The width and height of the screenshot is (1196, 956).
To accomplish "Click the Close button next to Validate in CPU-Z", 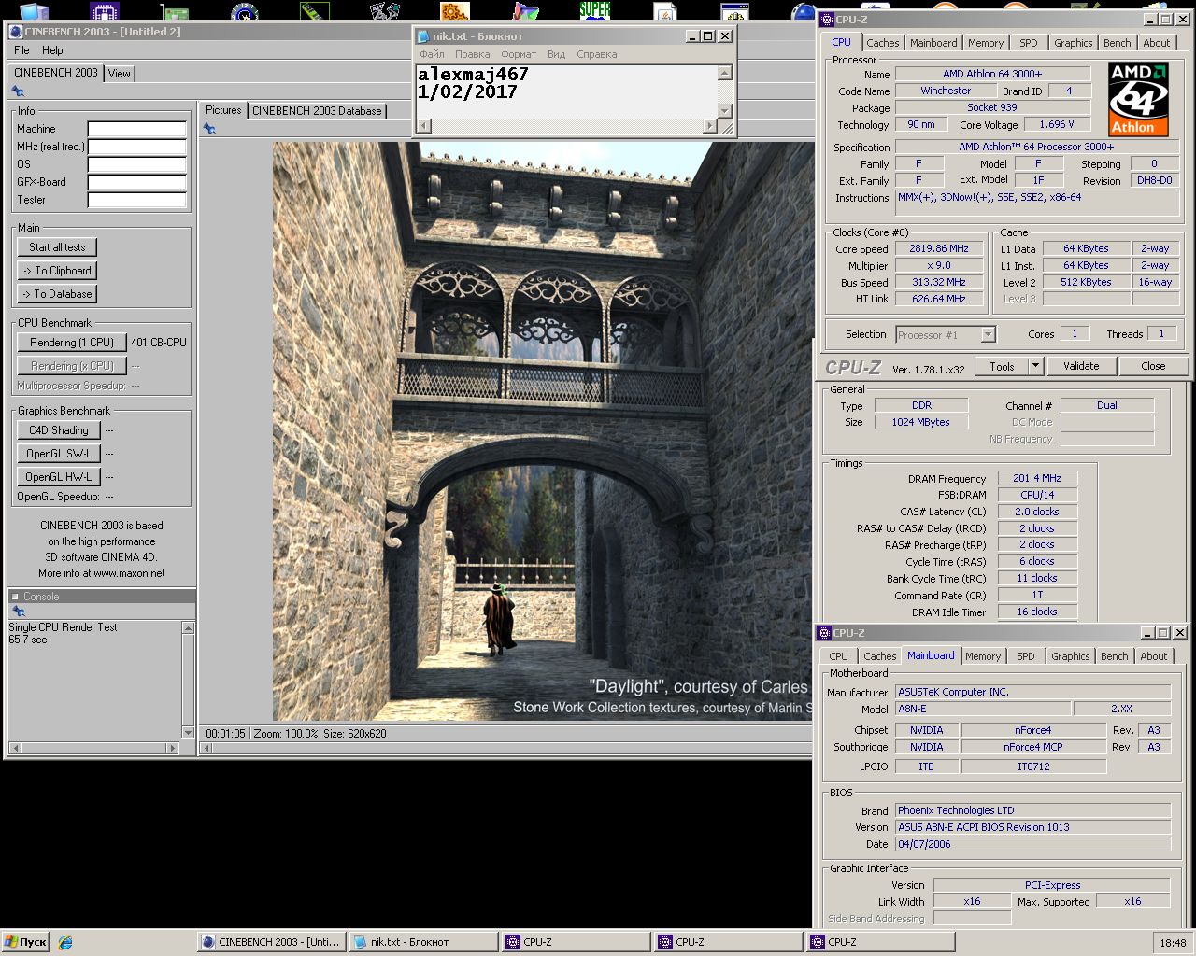I will click(x=1153, y=366).
